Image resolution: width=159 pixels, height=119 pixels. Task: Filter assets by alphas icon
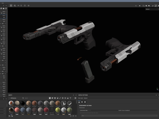click(x=63, y=98)
